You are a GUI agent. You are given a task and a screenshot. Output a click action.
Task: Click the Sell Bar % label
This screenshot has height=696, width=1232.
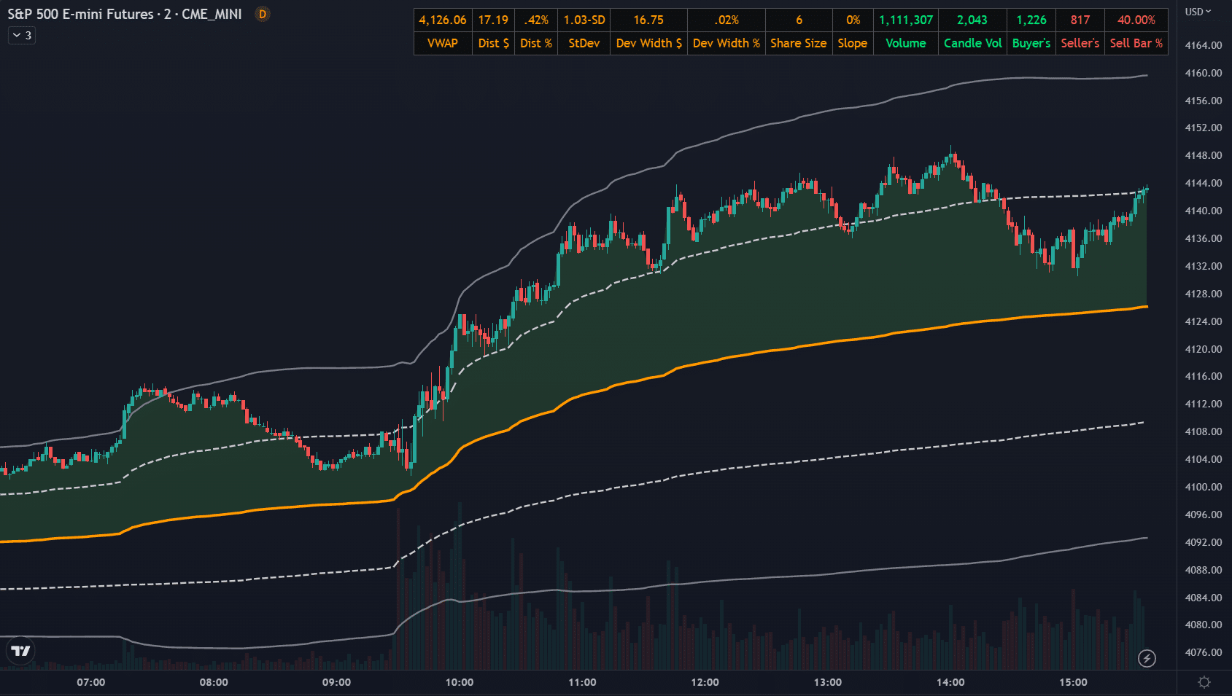1136,43
